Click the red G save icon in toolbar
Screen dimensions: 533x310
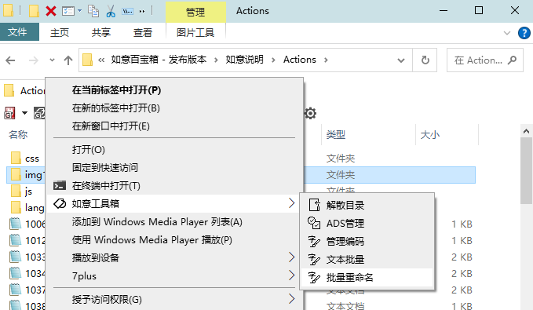9,113
